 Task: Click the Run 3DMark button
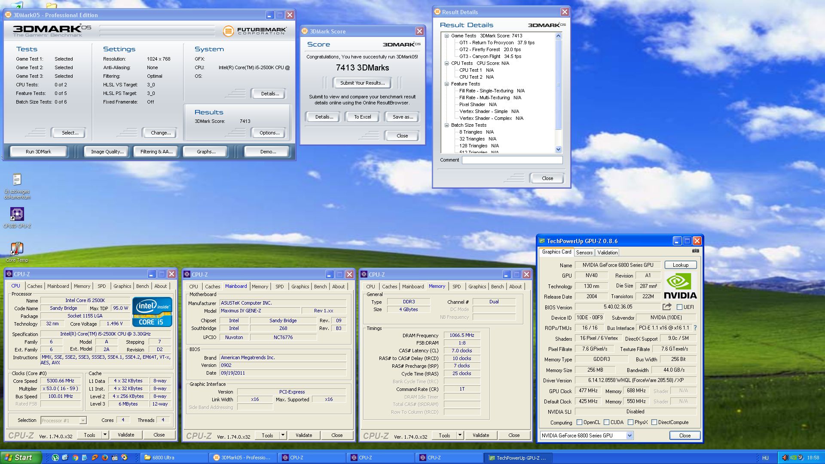click(x=38, y=152)
